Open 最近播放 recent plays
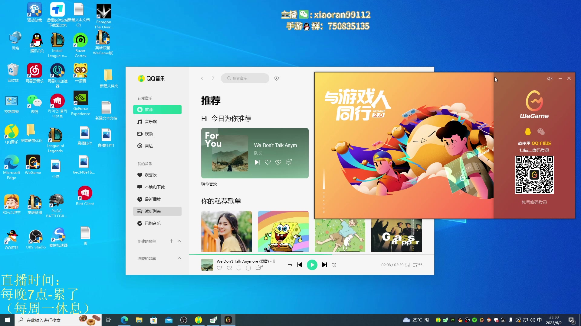This screenshot has height=326, width=581. click(157, 199)
